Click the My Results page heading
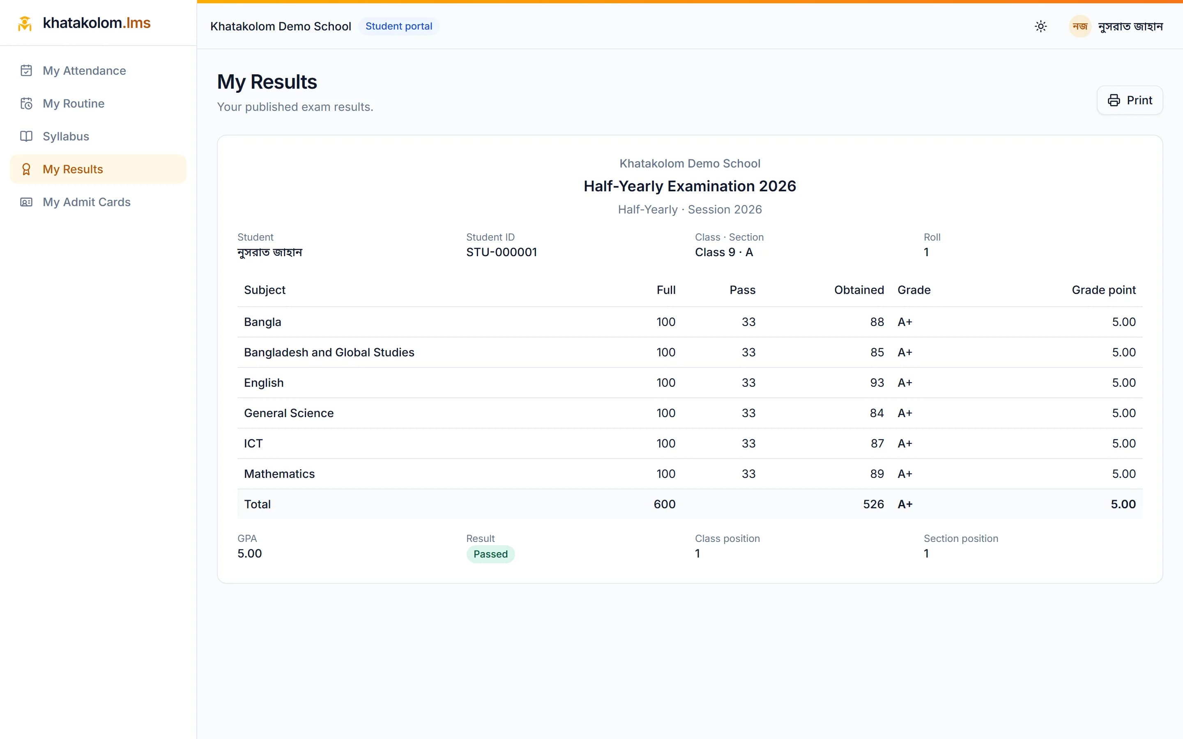1183x739 pixels. 267,82
